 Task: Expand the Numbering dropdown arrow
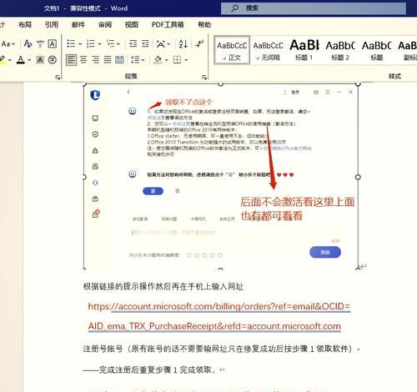tap(99, 44)
